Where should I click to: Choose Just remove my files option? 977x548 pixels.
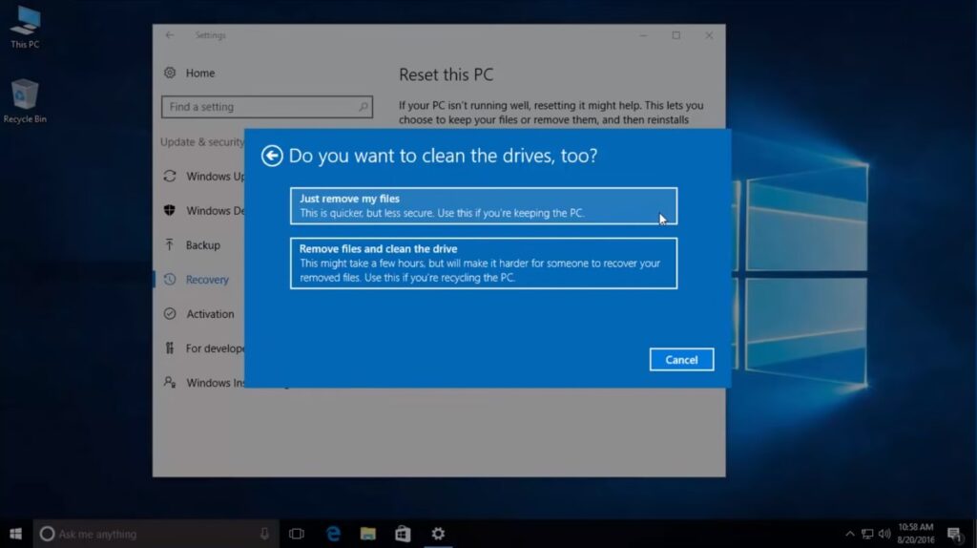[484, 205]
